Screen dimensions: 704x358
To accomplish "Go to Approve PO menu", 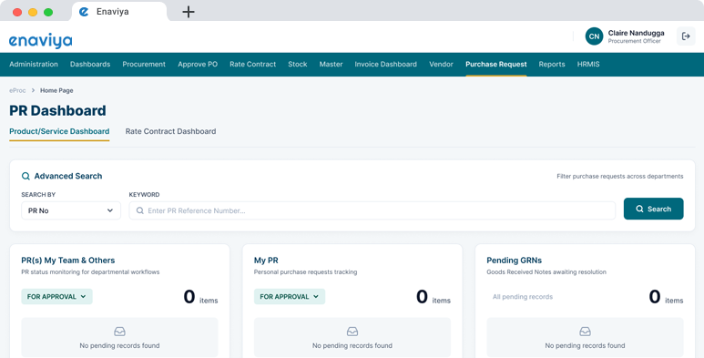I will pos(198,65).
